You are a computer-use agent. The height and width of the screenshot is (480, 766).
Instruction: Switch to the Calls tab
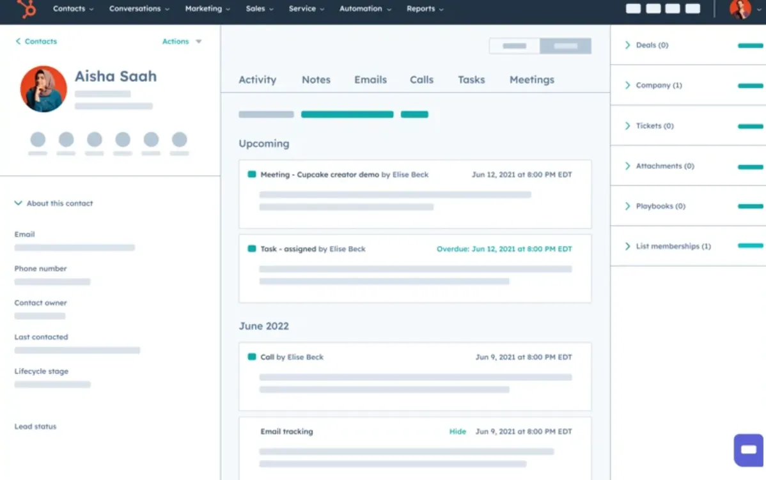coord(421,80)
